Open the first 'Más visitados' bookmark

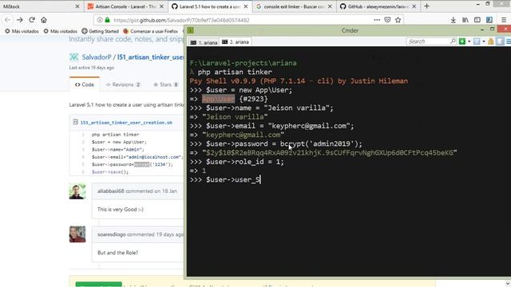[x=22, y=31]
